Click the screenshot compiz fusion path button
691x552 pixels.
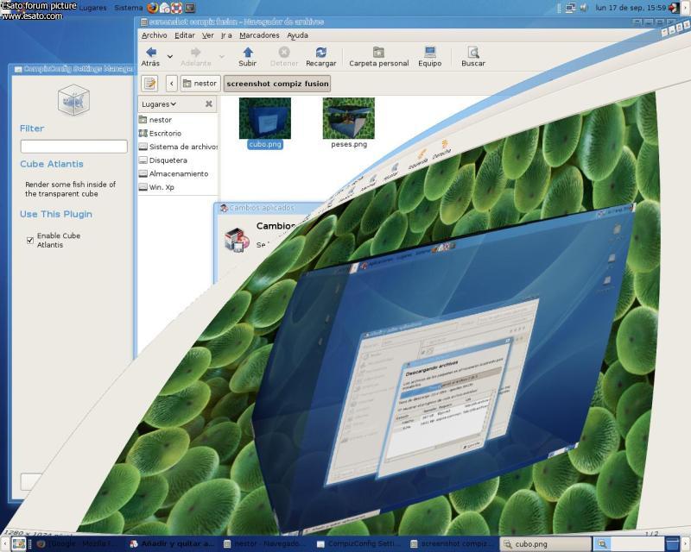(x=276, y=84)
